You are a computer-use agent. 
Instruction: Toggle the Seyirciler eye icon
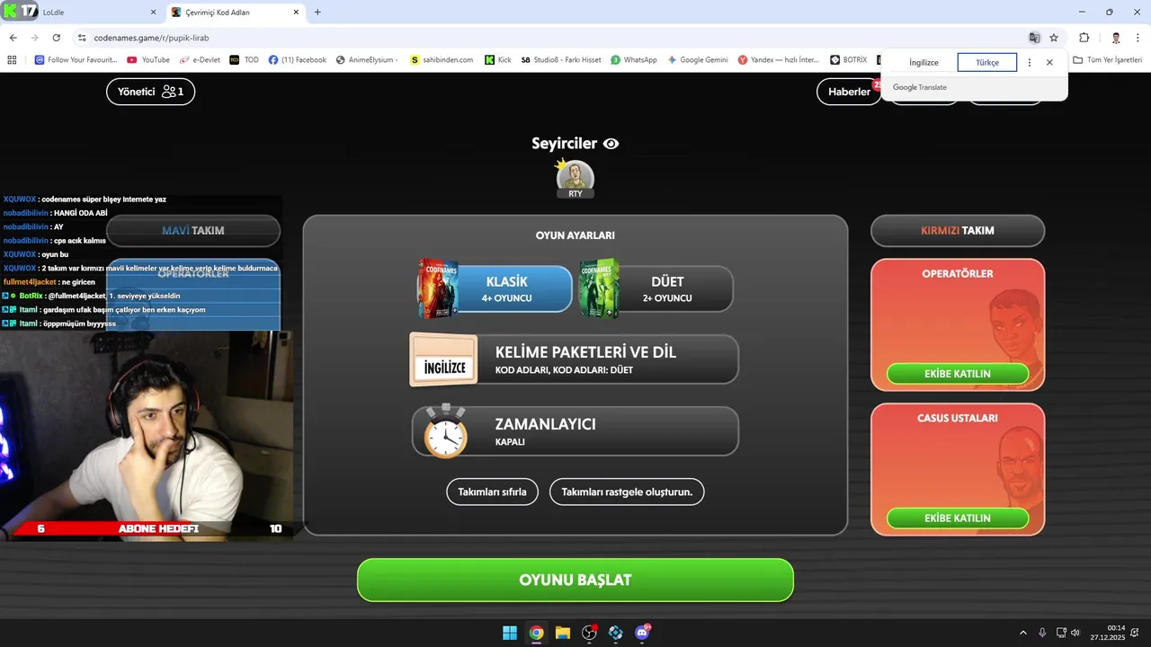[611, 144]
